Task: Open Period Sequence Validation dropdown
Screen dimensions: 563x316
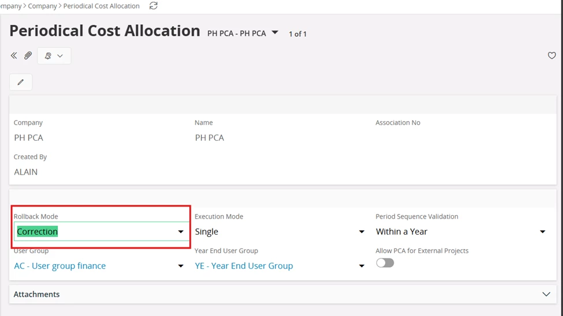Action: pos(461,232)
